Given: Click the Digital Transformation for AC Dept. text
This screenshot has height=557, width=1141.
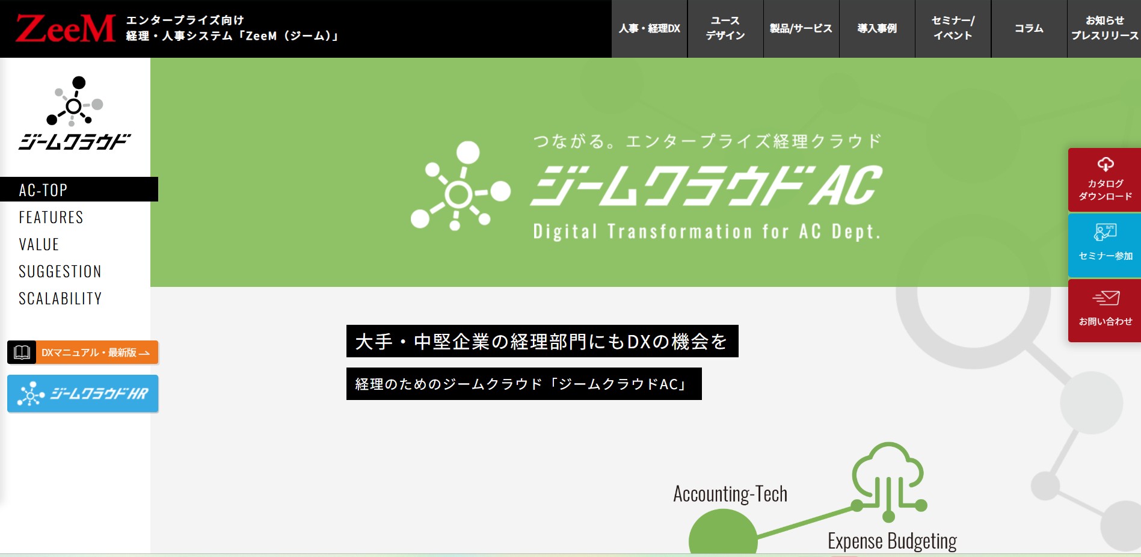Looking at the screenshot, I should coord(707,232).
